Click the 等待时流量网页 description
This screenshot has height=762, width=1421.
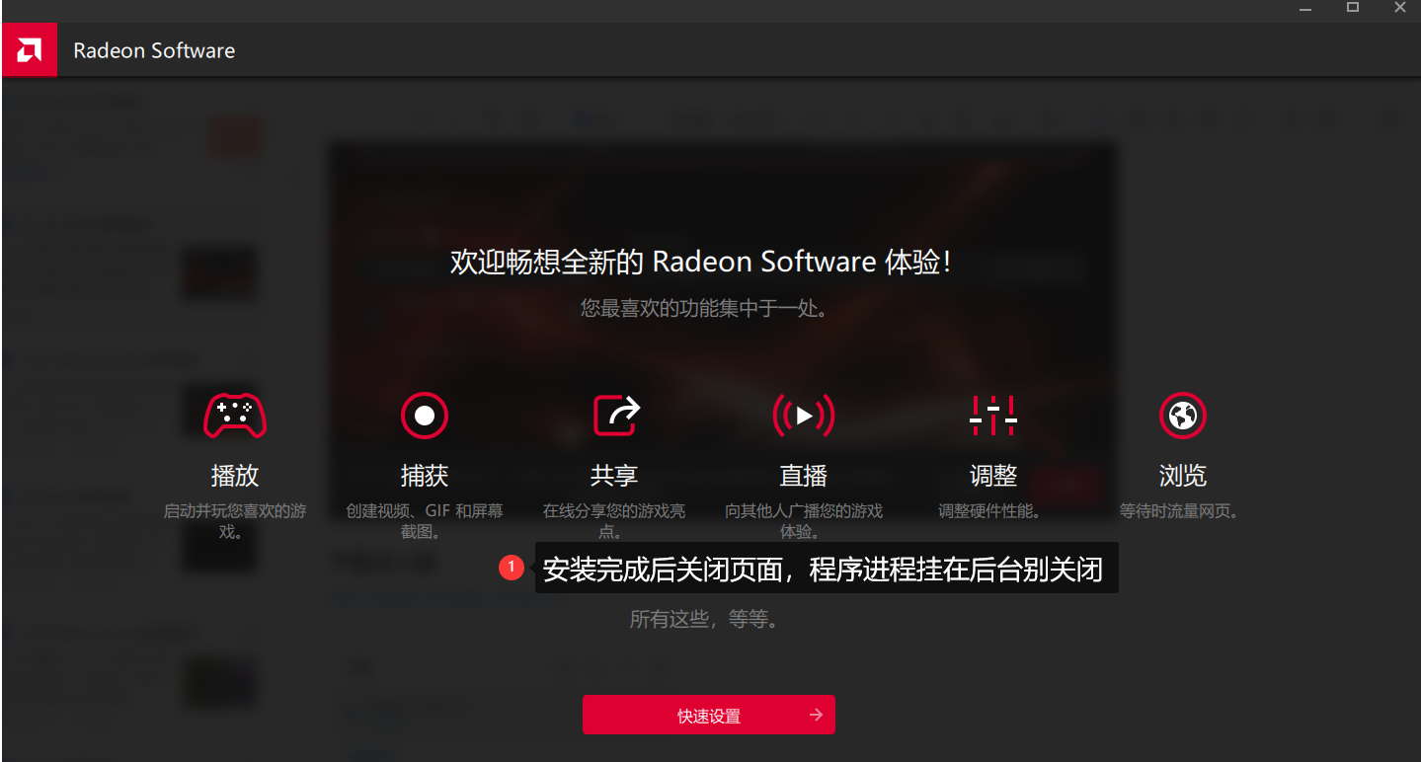[1179, 511]
